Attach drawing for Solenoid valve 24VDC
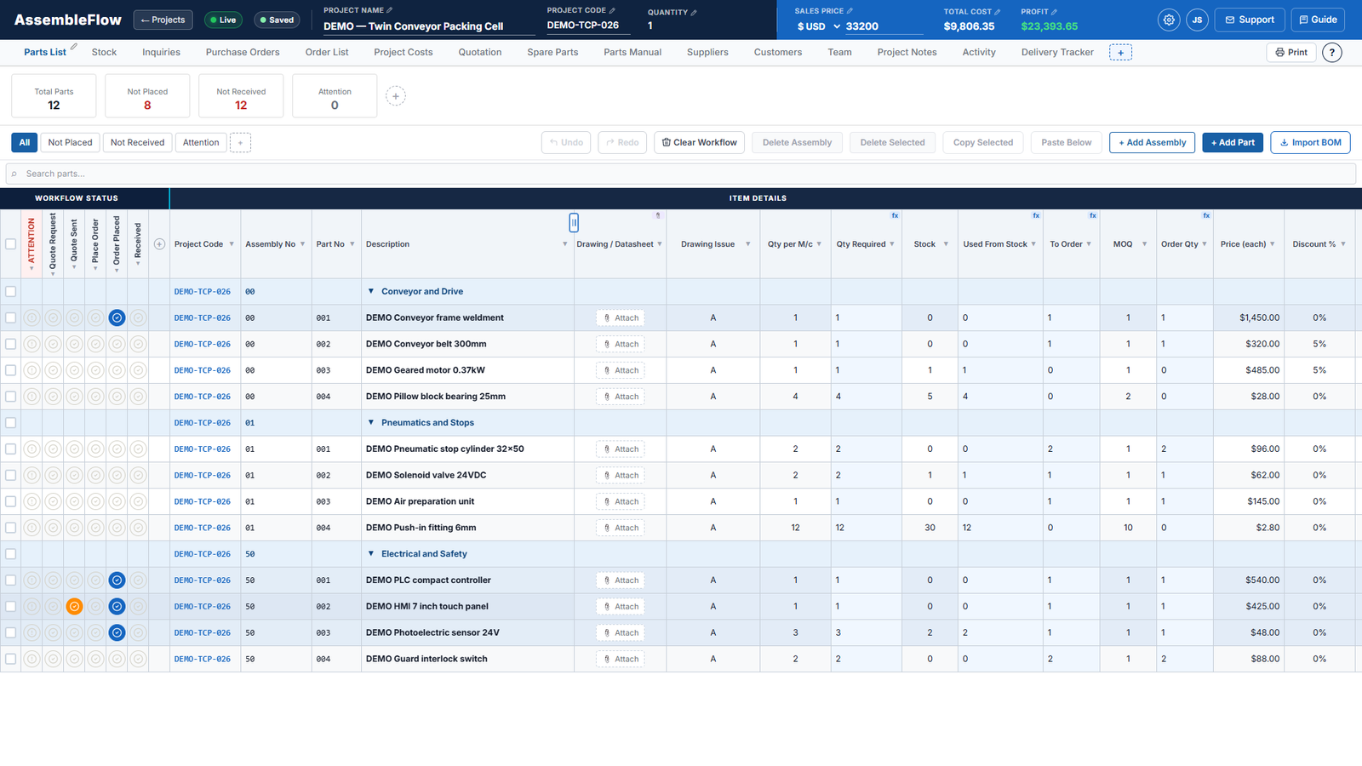The width and height of the screenshot is (1362, 766). pos(621,475)
